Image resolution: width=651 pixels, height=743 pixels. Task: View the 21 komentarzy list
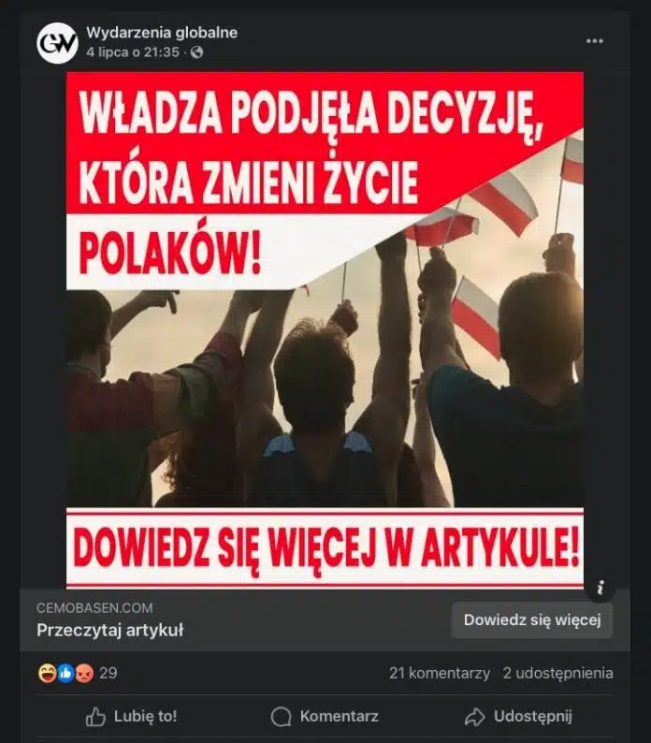click(440, 674)
